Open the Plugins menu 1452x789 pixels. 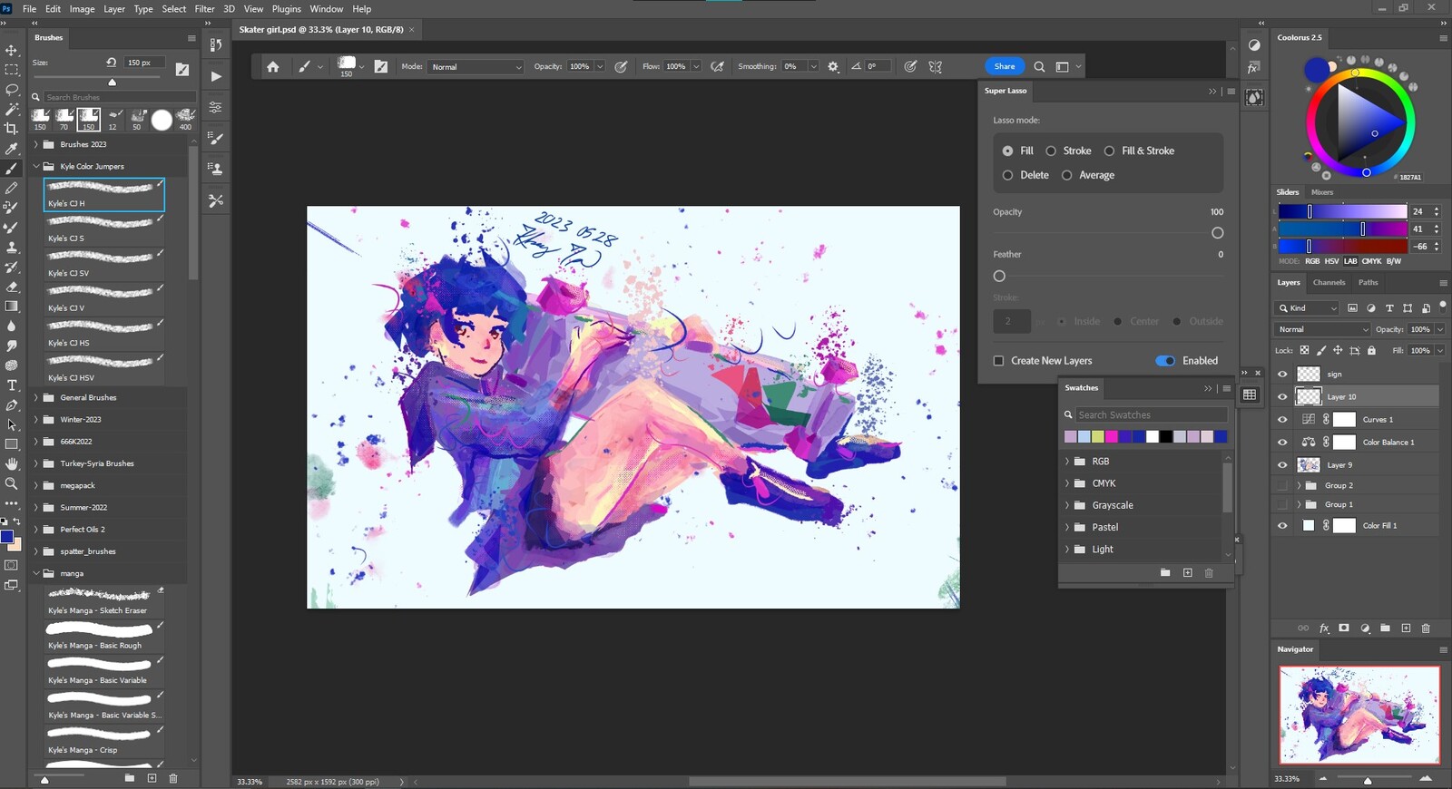coord(287,9)
